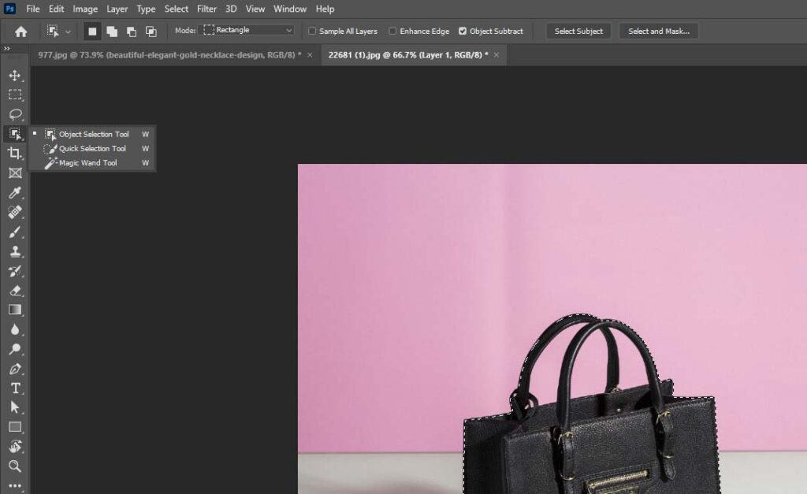Expand the toolbar with double arrows
The image size is (807, 494).
[7, 49]
